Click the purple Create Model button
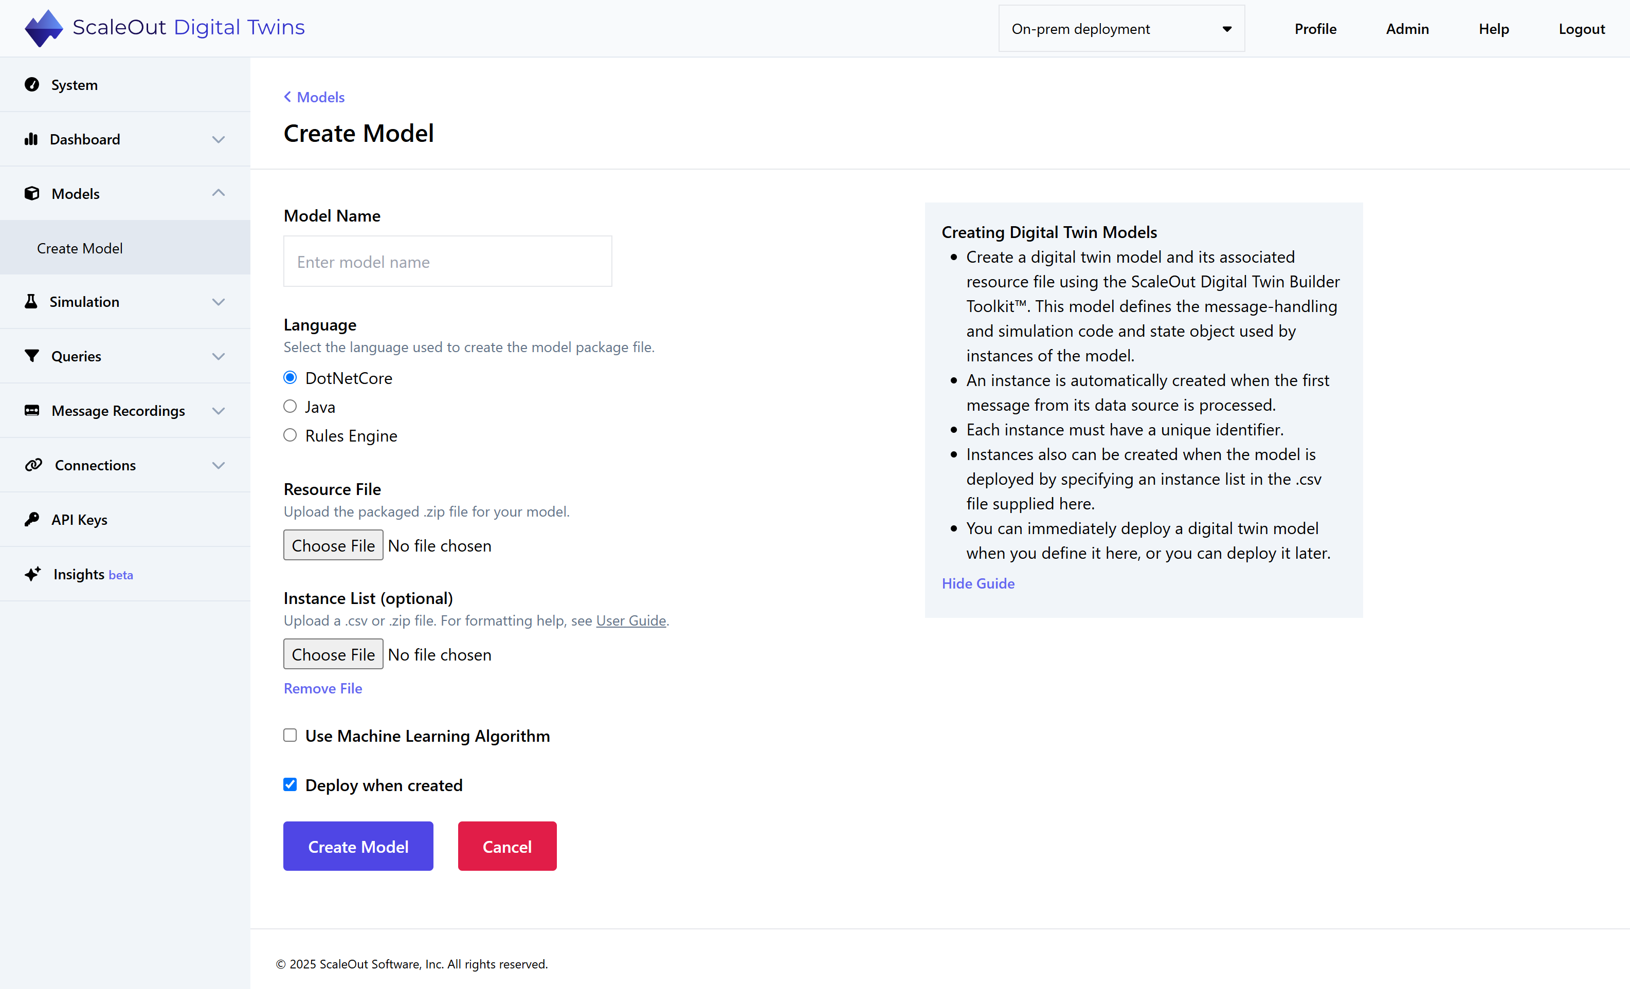Viewport: 1630px width, 989px height. point(358,846)
